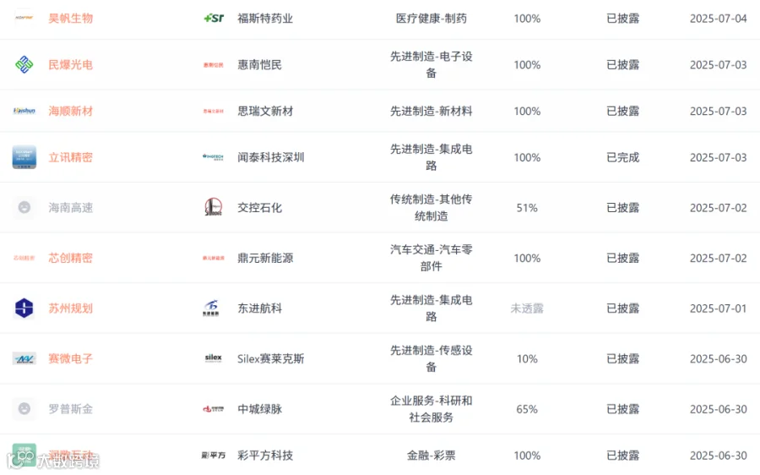Click the 交控石化 round logo icon
The height and width of the screenshot is (475, 760).
(x=214, y=207)
